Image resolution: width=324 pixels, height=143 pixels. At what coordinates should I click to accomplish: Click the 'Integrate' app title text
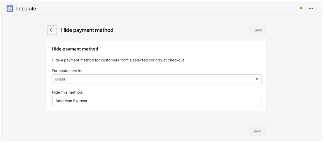tap(26, 9)
